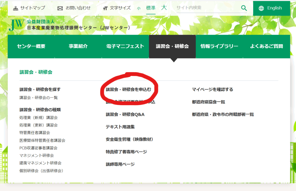Viewport: 296px width, 191px height.
Task: Open 都道府県協会一覧 link
Action: click(x=208, y=102)
